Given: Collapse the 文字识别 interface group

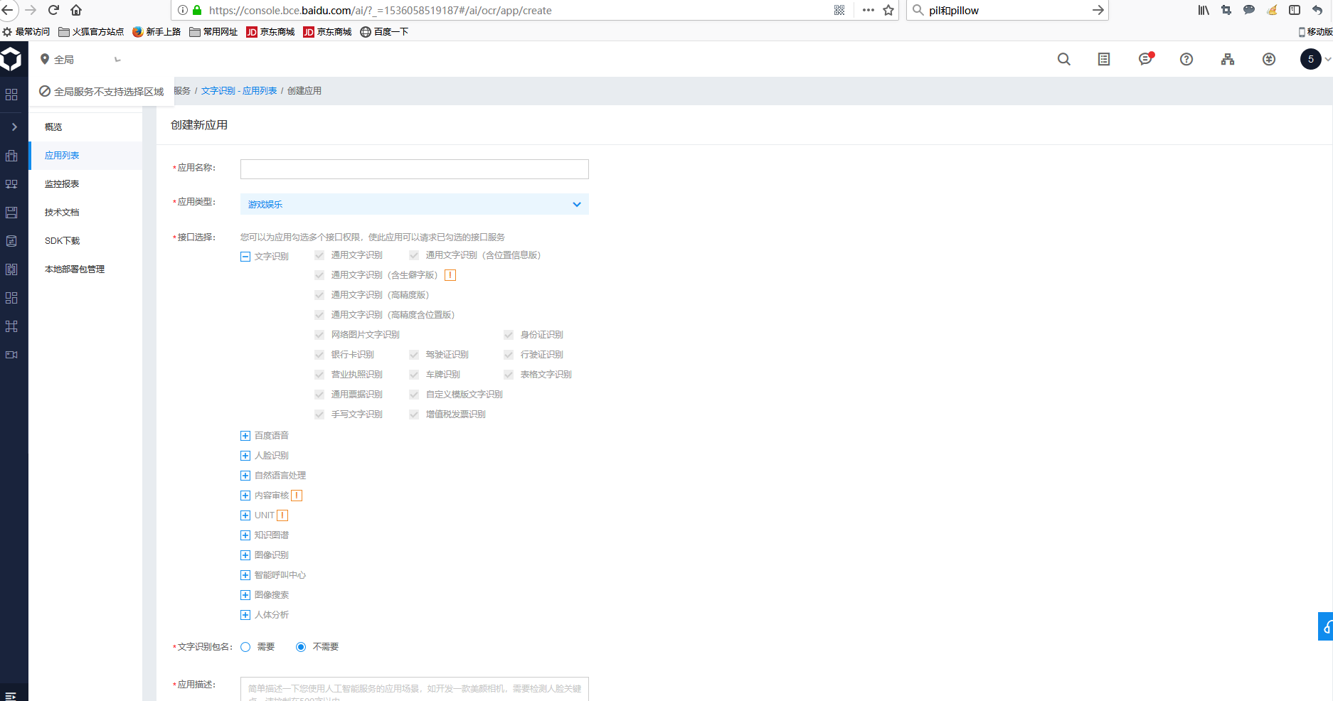Looking at the screenshot, I should (x=245, y=257).
